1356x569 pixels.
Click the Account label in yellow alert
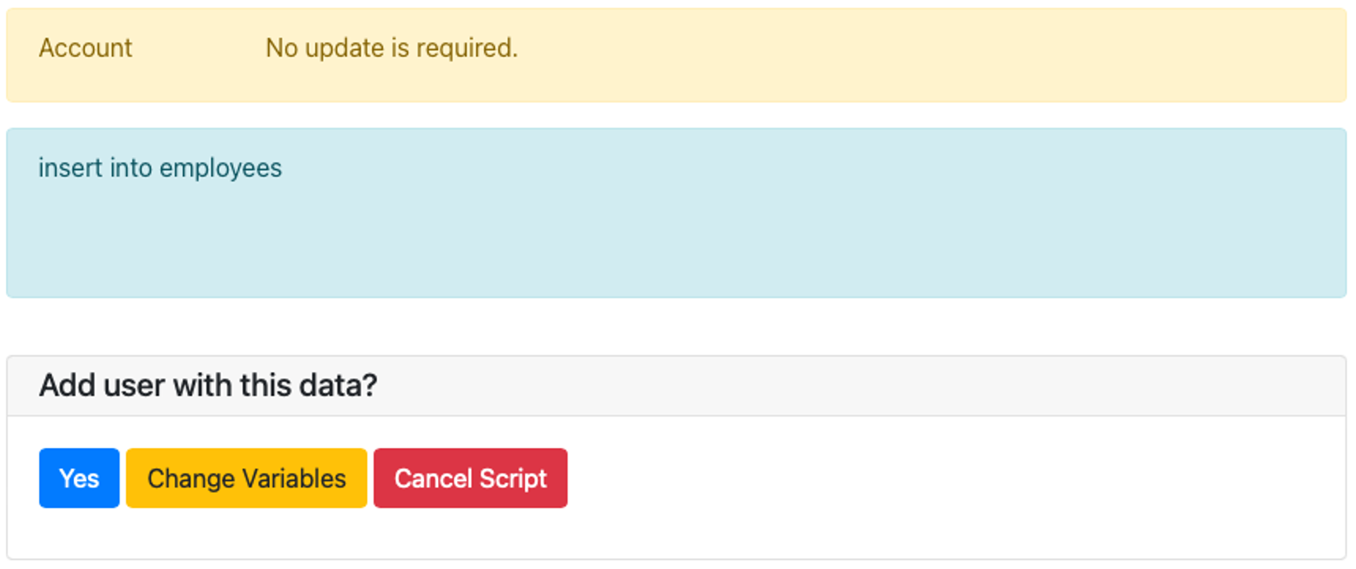click(85, 48)
